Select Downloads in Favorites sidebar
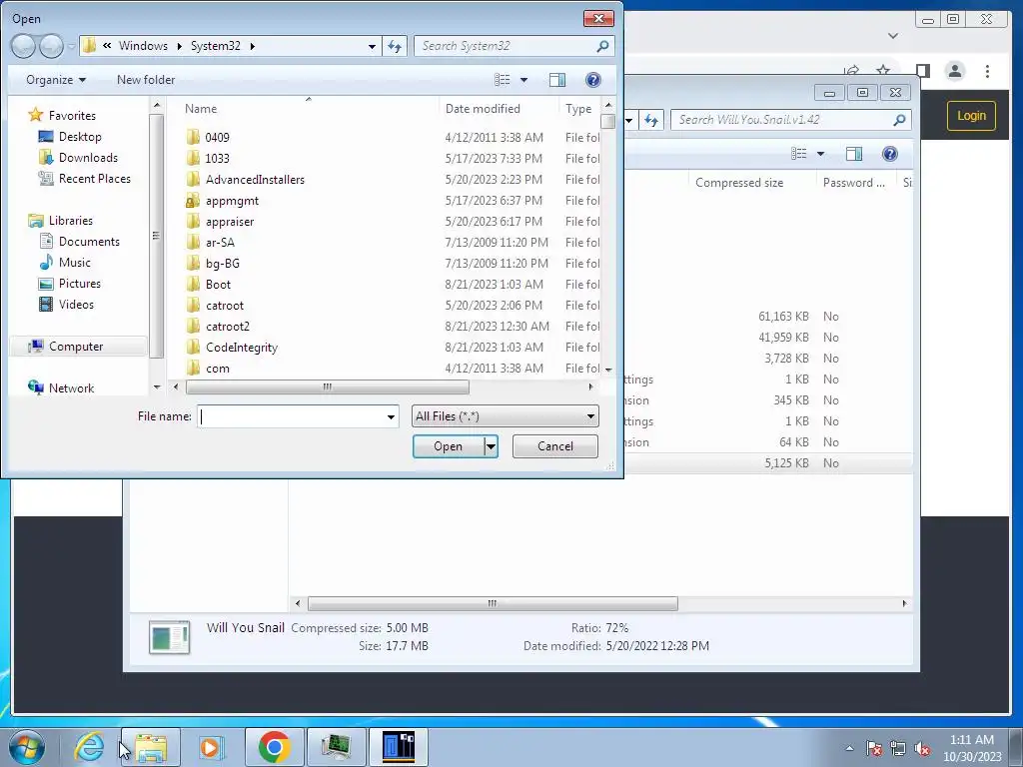The height and width of the screenshot is (767, 1023). pyautogui.click(x=88, y=157)
